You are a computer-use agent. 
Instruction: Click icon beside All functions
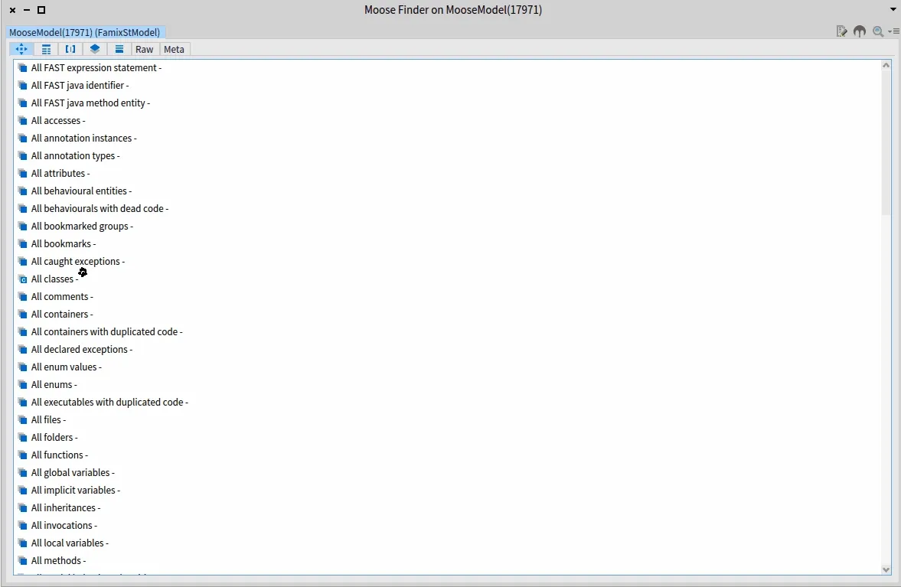[22, 455]
